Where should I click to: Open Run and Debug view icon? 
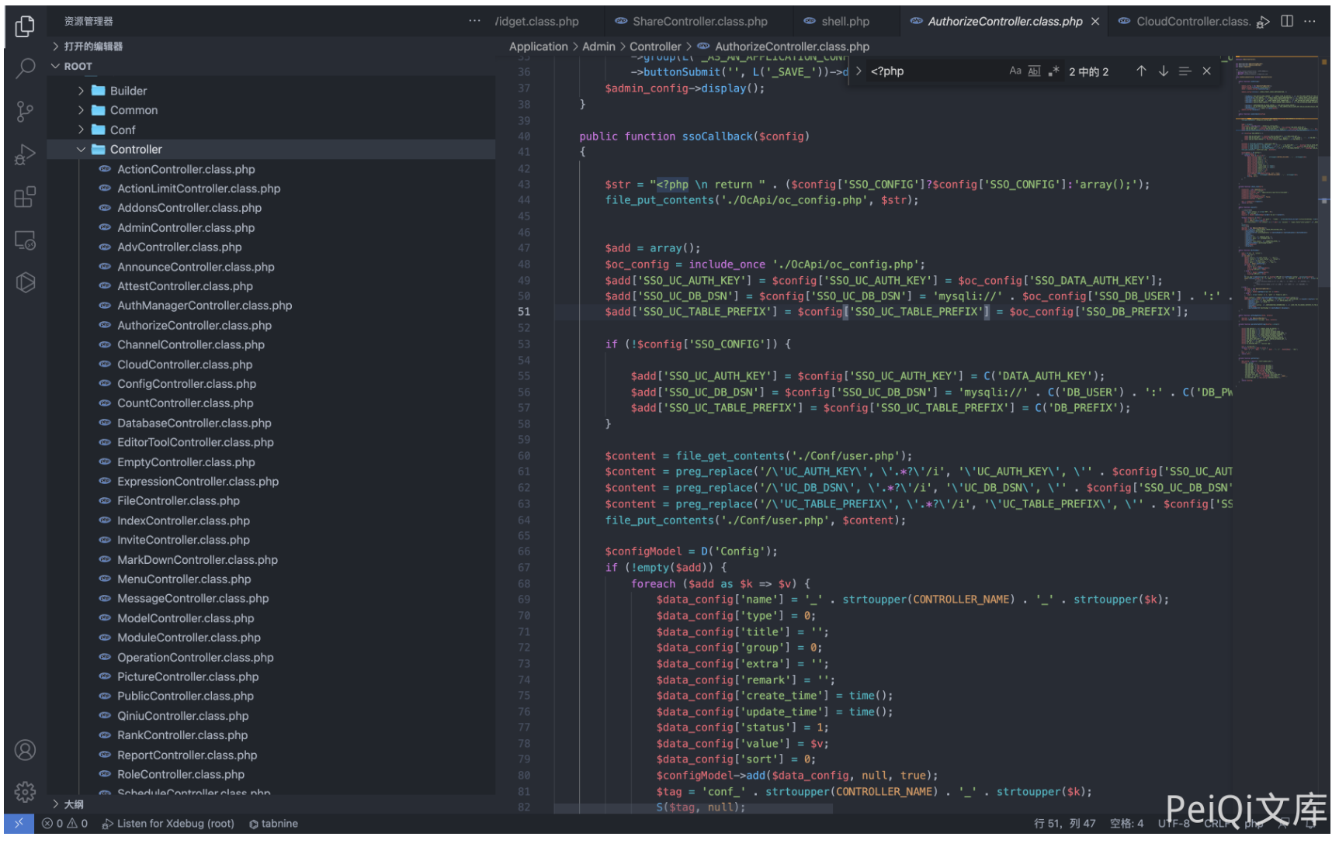(25, 154)
